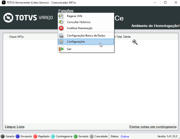The width and height of the screenshot is (180, 139).
Task: Click the cyan Contingencia status circle
Action: pos(53,136)
